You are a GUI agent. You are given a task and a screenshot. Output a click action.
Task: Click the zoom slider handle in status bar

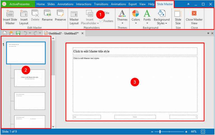coord(160,132)
